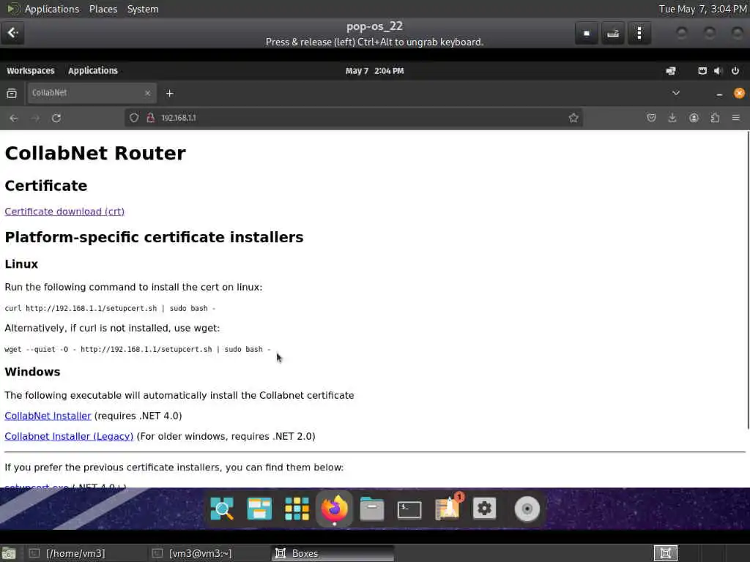Open the dock applications grid icon
The height and width of the screenshot is (562, 750).
297,509
